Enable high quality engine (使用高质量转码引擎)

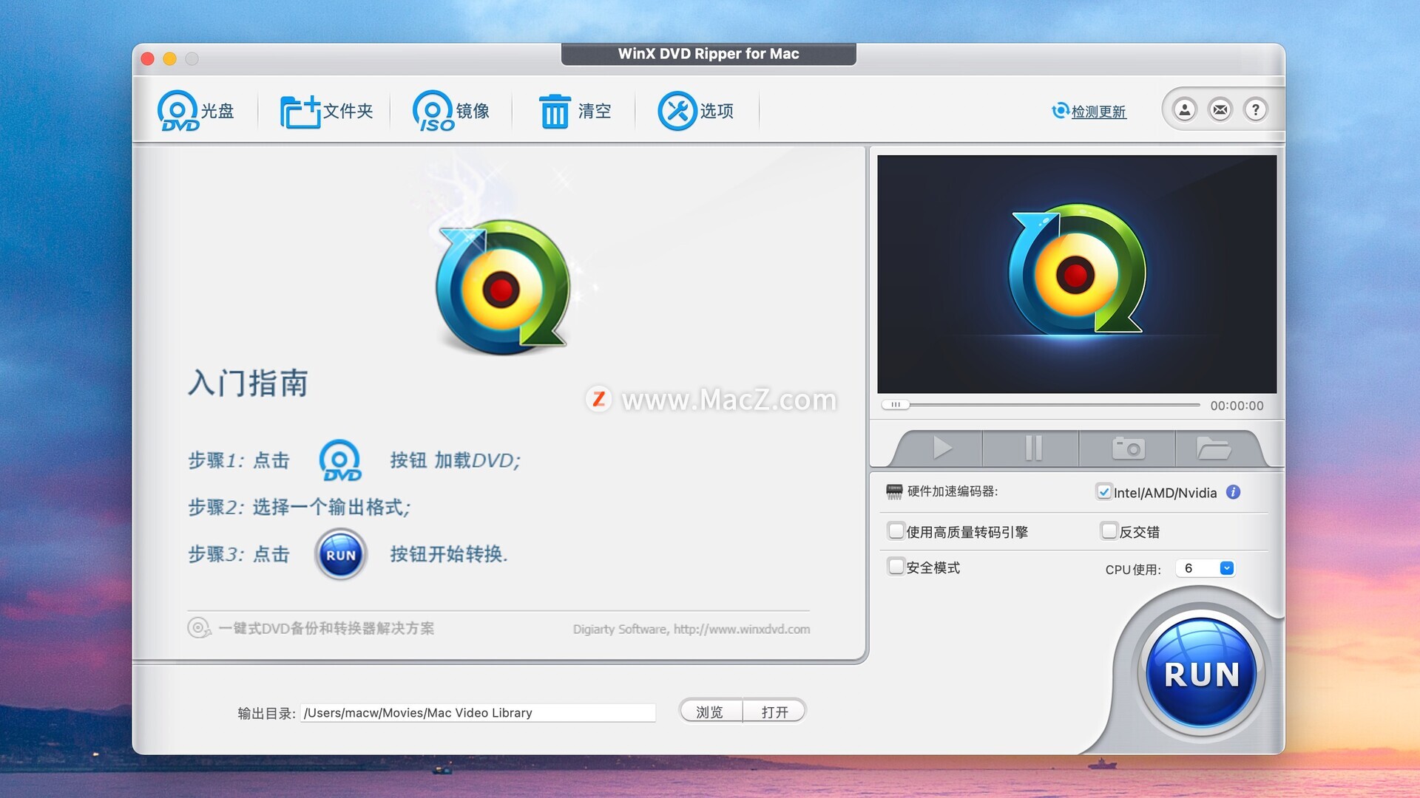click(896, 531)
